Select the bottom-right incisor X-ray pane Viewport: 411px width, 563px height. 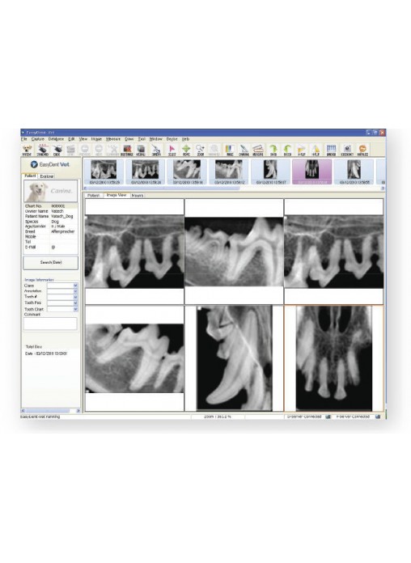[334, 358]
